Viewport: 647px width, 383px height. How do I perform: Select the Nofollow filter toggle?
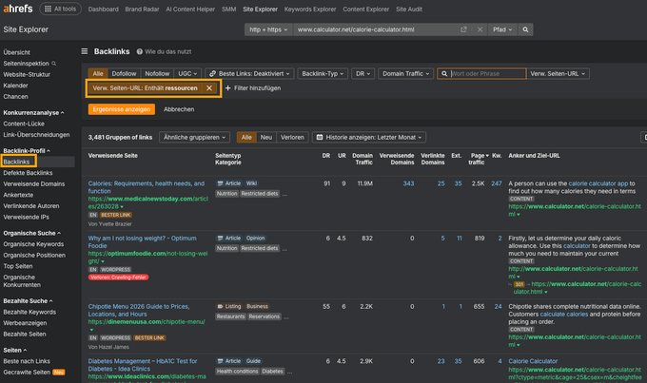point(157,74)
